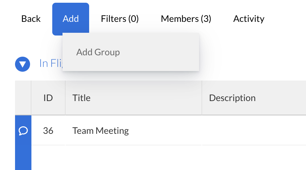The height and width of the screenshot is (170, 306).
Task: Open the Team Meeting title cell
Action: (101, 130)
